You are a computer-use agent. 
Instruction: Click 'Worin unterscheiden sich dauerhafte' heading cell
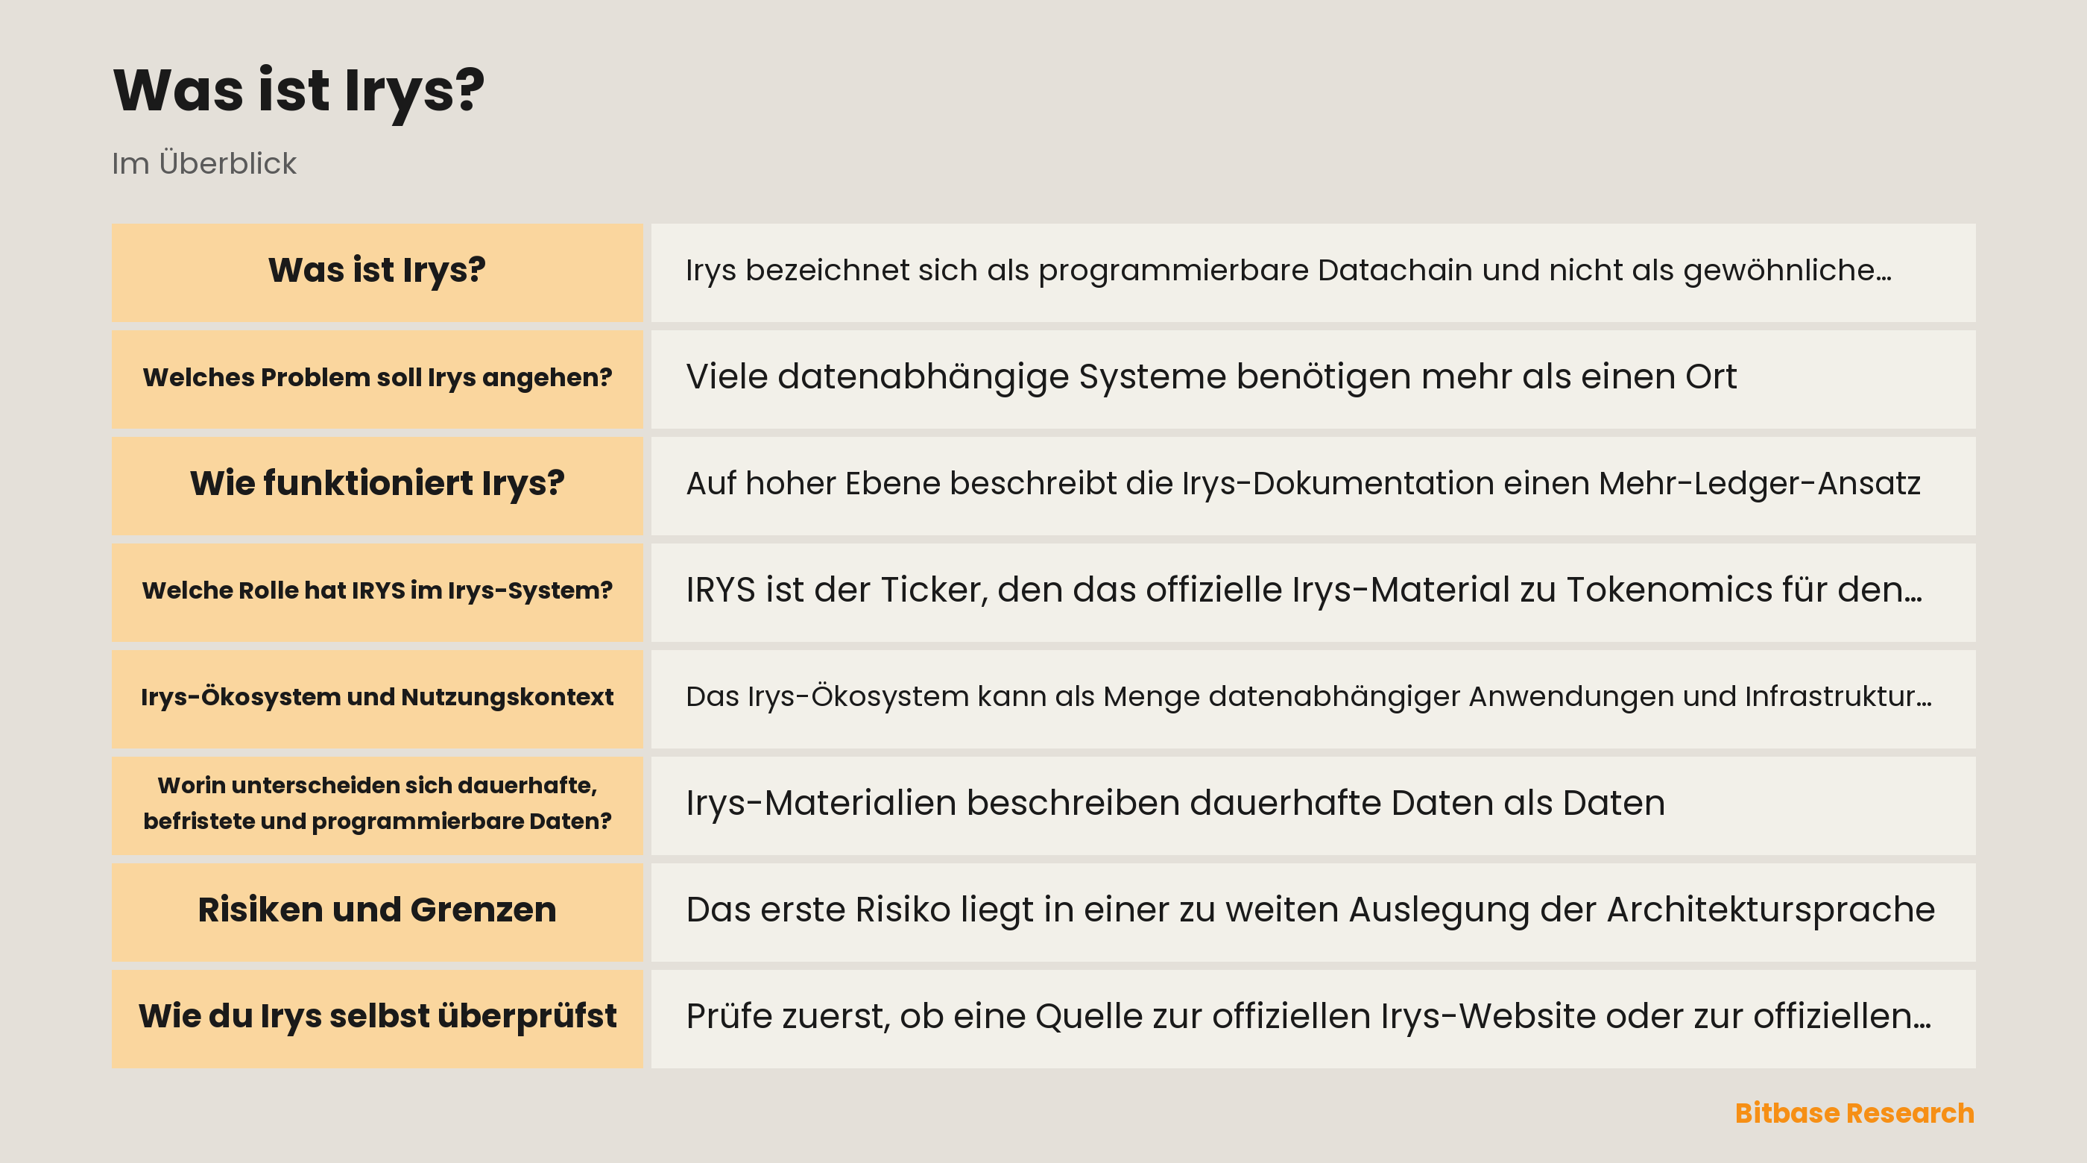(376, 804)
